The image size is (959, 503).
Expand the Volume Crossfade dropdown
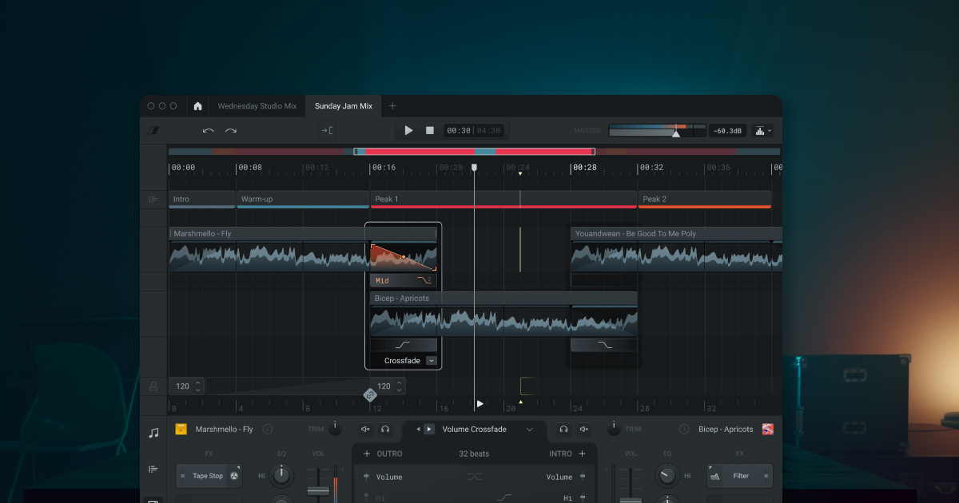click(529, 429)
